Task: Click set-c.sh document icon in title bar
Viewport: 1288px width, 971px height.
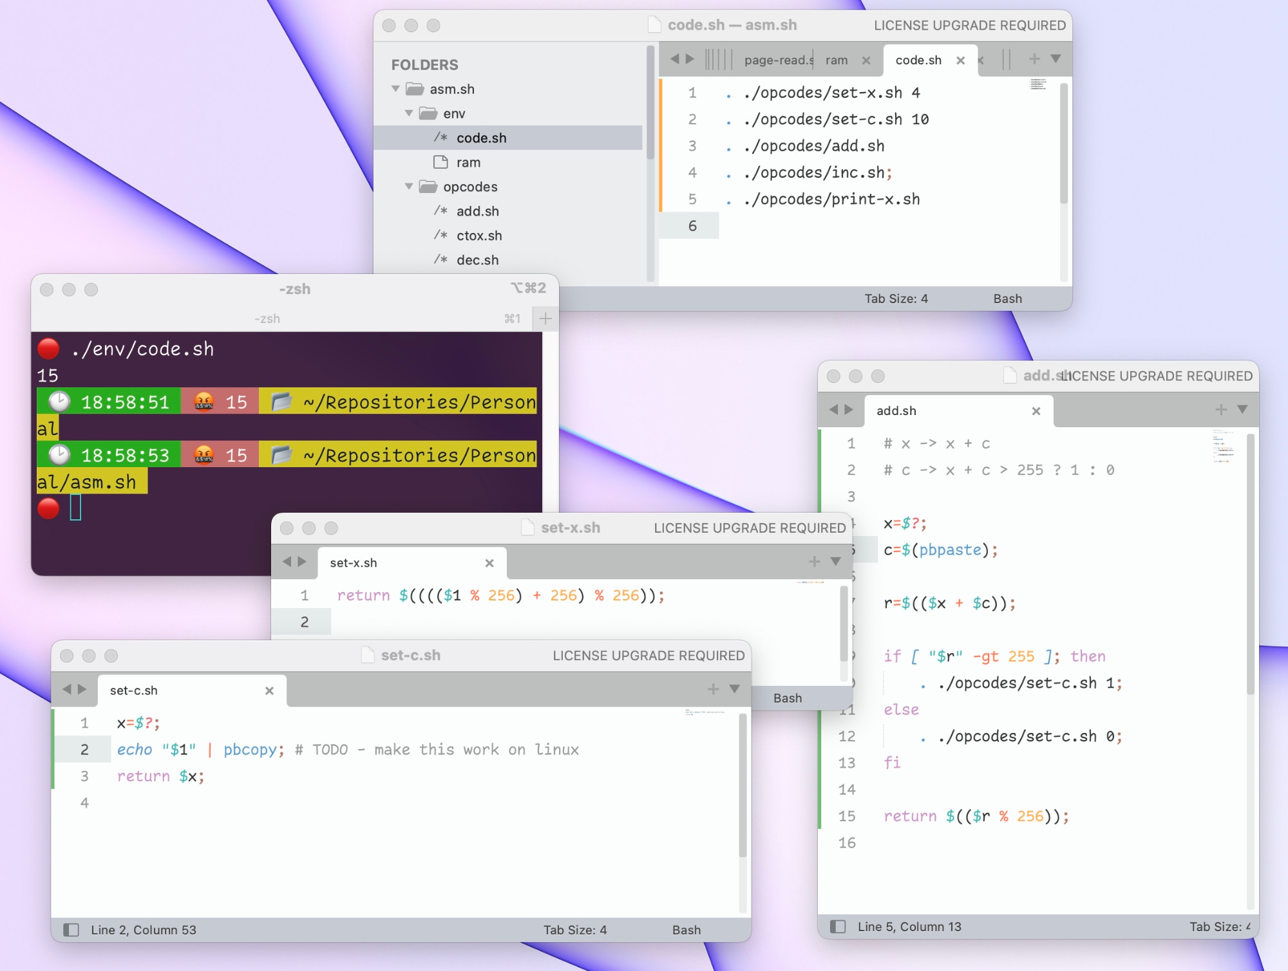Action: 368,655
